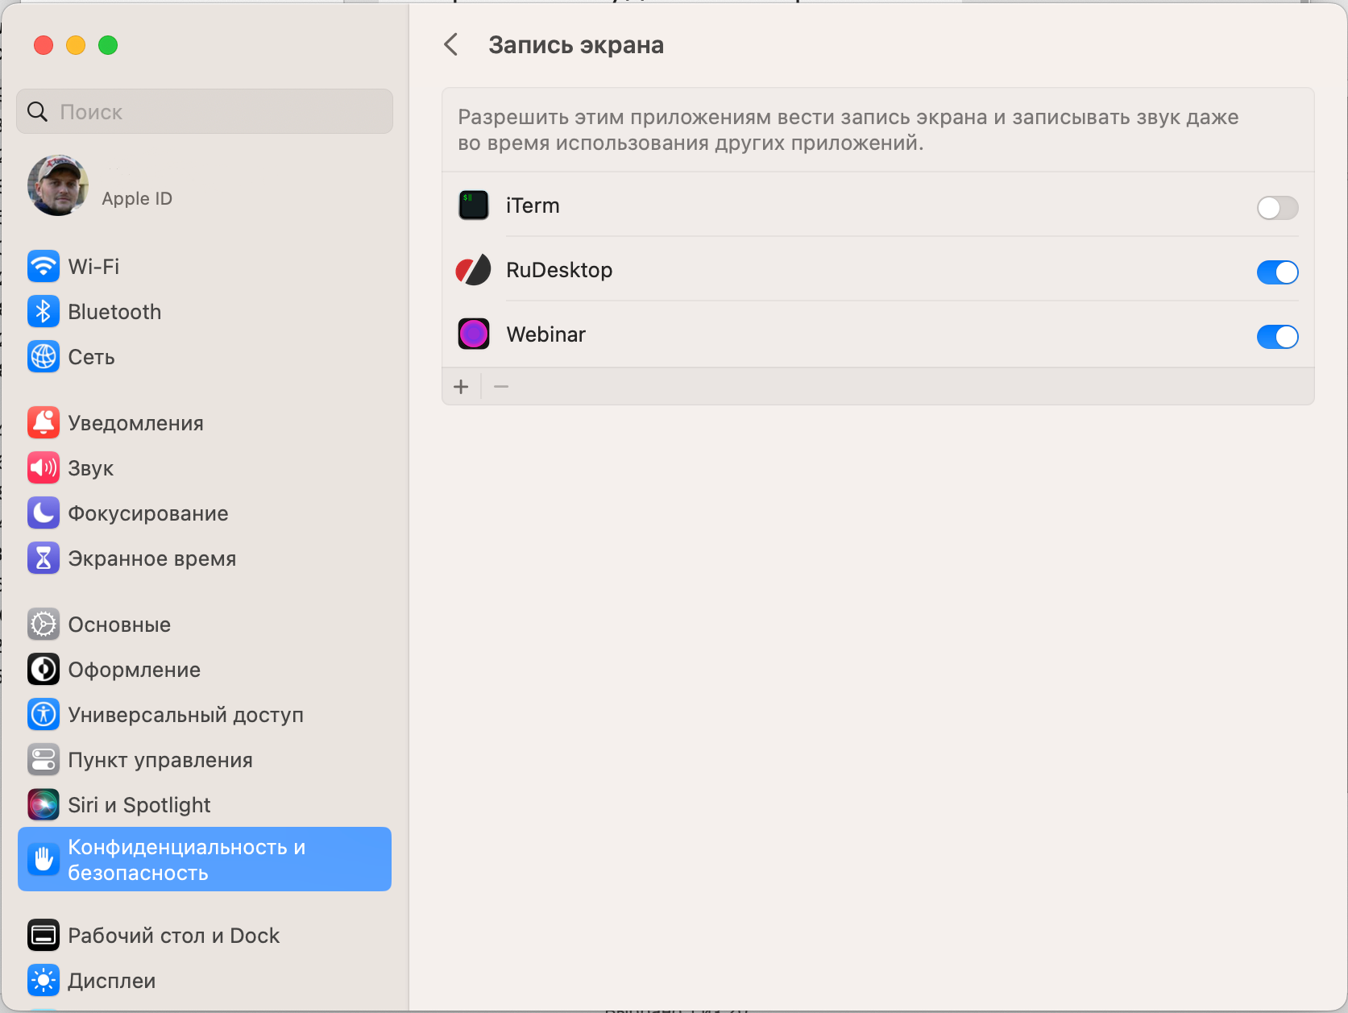Click the RuDesktop app icon
Viewport: 1348px width, 1013px height.
[474, 270]
